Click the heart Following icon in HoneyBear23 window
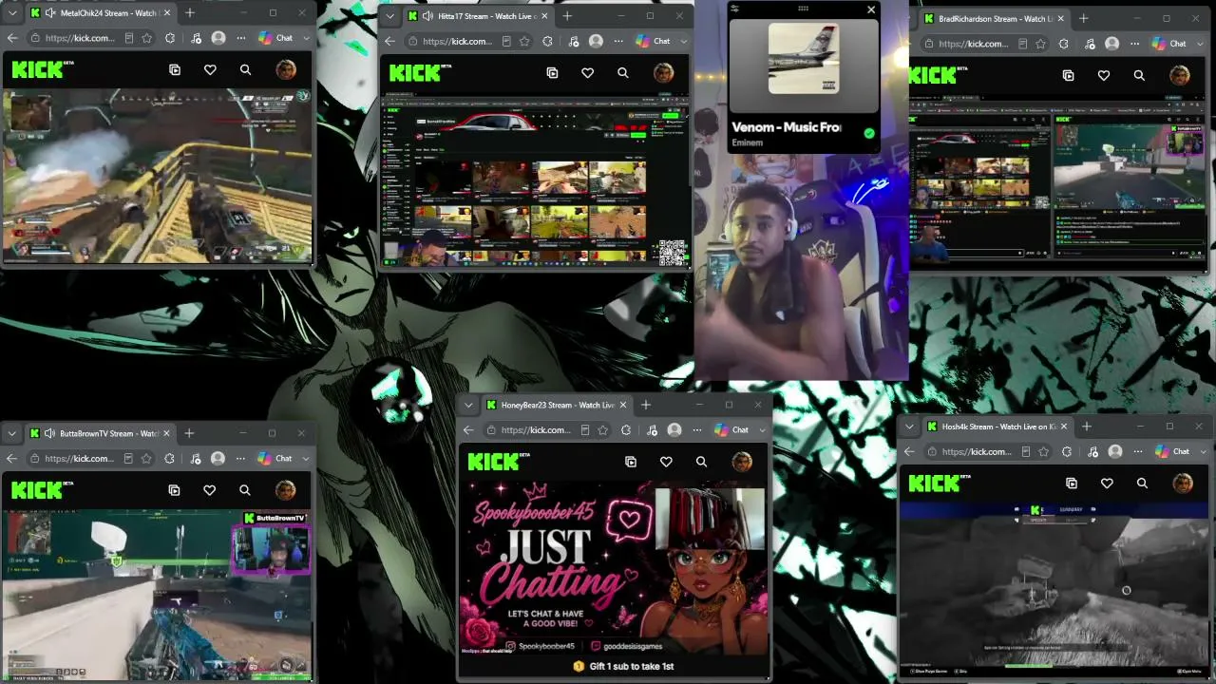 tap(666, 462)
